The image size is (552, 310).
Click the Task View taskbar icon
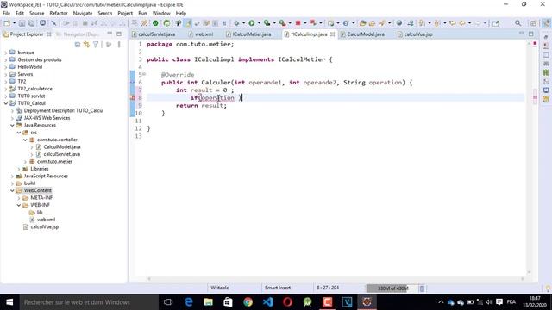tap(168, 302)
